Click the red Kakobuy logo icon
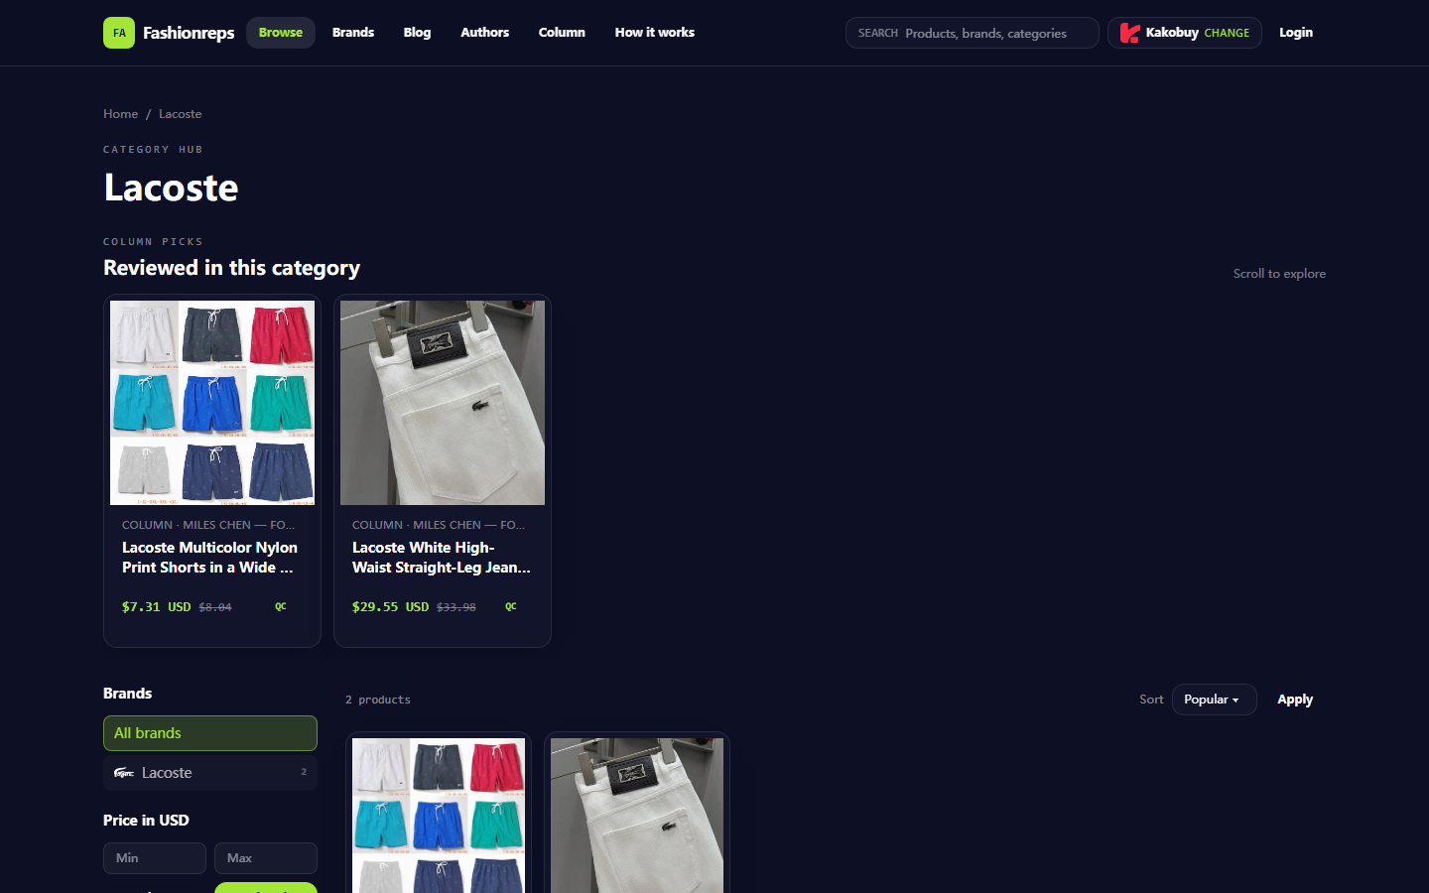The height and width of the screenshot is (893, 1429). coord(1129,33)
